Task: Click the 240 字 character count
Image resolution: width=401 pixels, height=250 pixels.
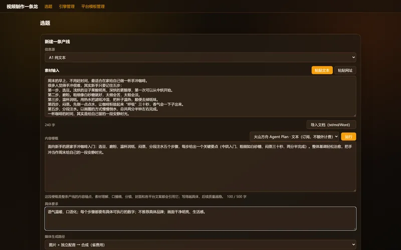Action: (50, 125)
